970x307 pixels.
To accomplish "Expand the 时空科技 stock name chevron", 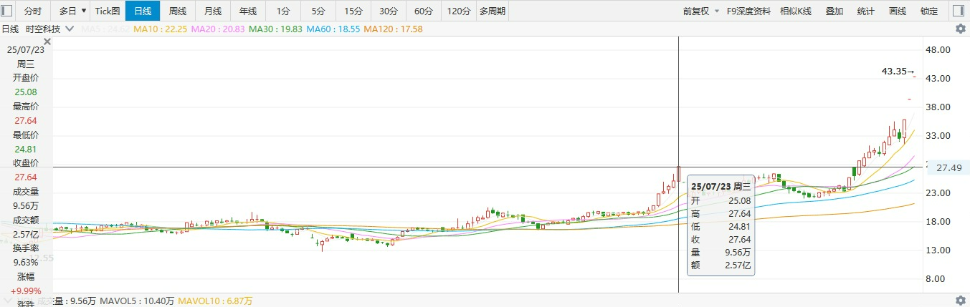I will coord(69,29).
